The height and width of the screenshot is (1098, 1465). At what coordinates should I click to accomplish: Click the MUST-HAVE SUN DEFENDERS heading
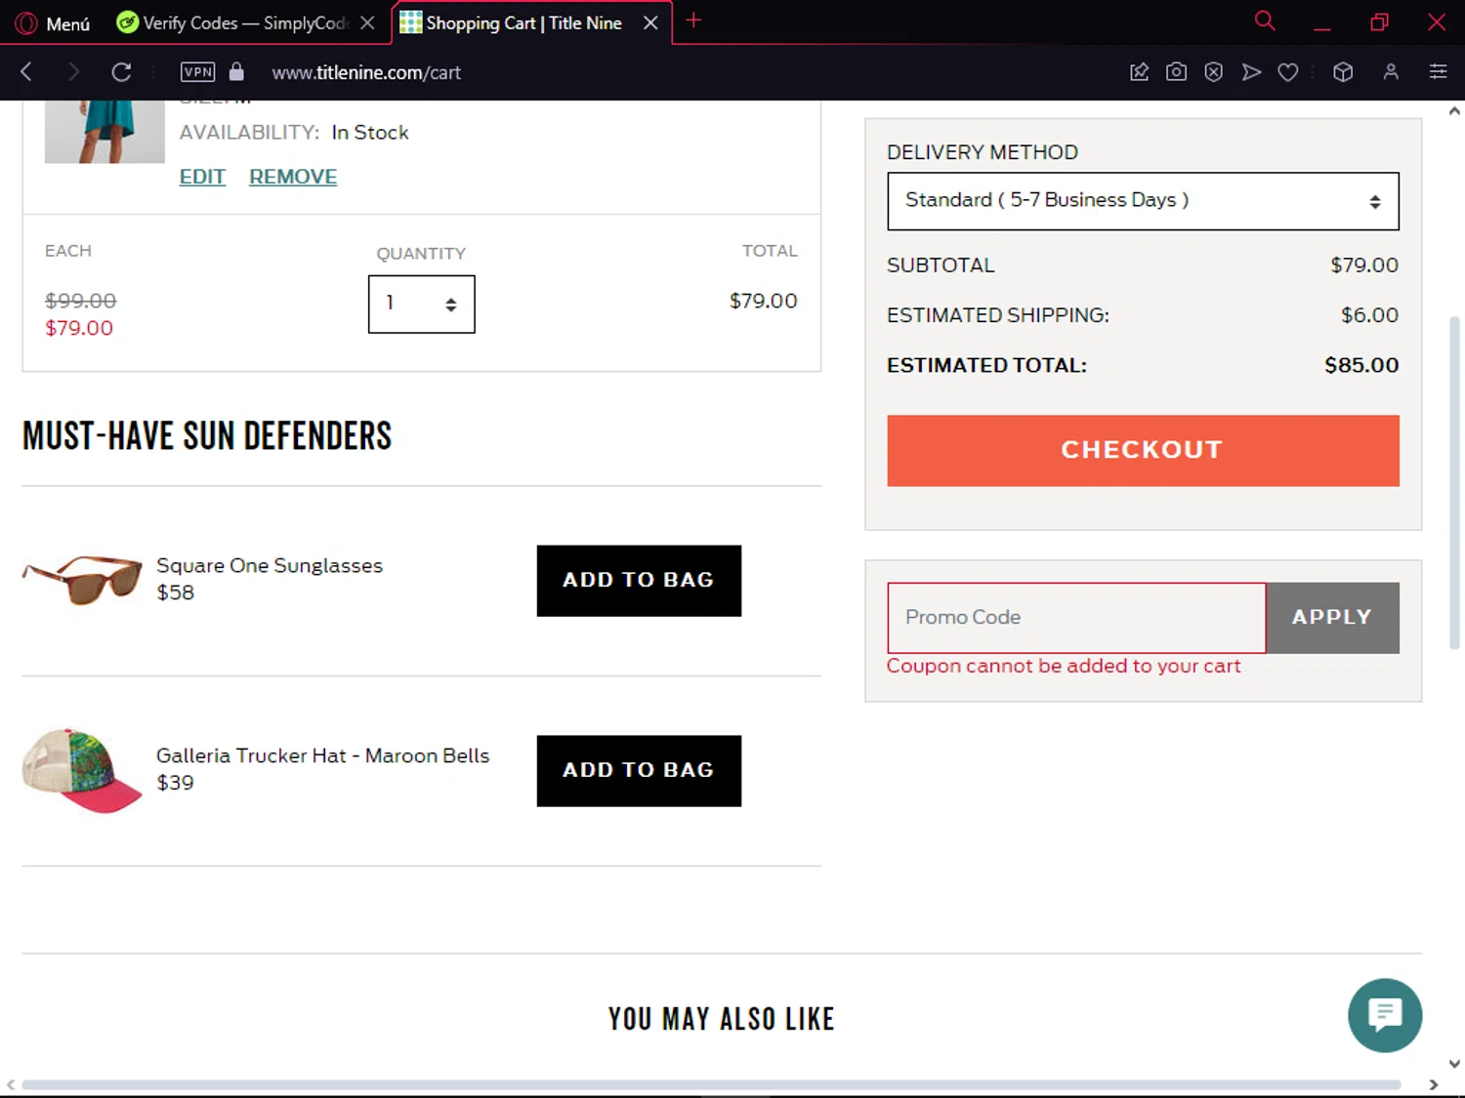[x=207, y=435]
